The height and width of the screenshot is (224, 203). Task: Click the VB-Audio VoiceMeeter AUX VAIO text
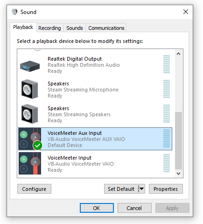(86, 139)
